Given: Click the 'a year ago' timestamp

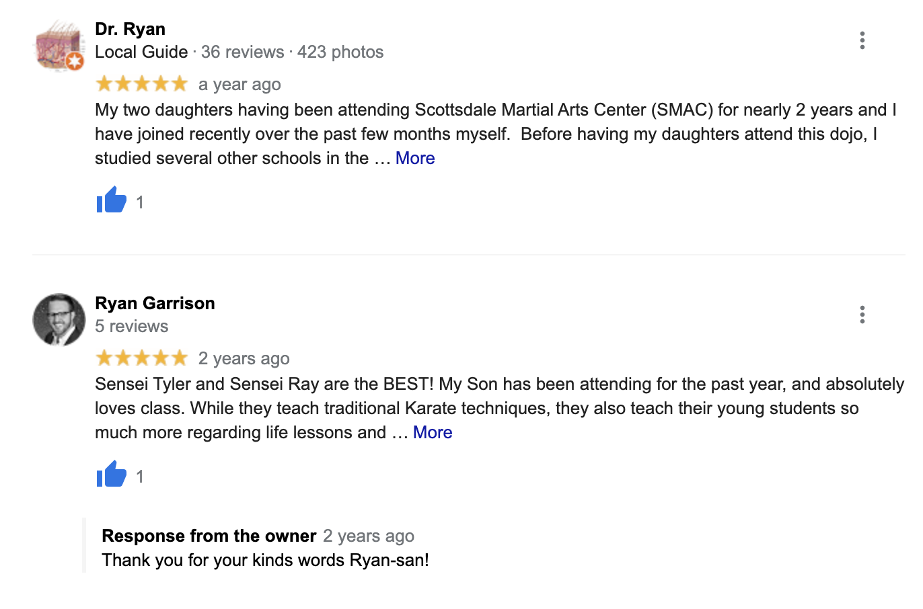Looking at the screenshot, I should pyautogui.click(x=239, y=85).
